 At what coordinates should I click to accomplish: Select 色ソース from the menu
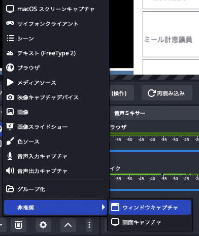tap(55, 142)
